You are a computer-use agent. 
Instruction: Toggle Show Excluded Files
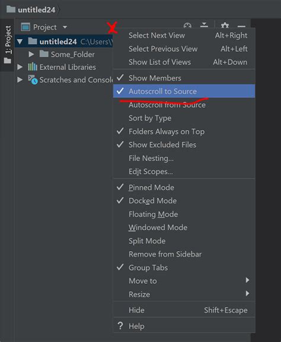pos(184,145)
